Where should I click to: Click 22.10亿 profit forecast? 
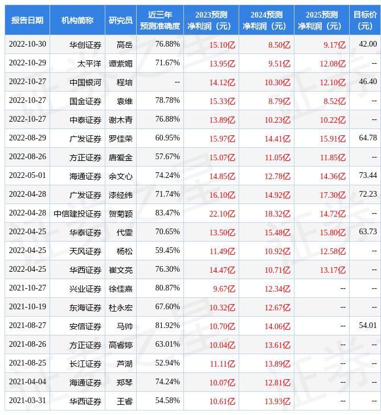(222, 214)
